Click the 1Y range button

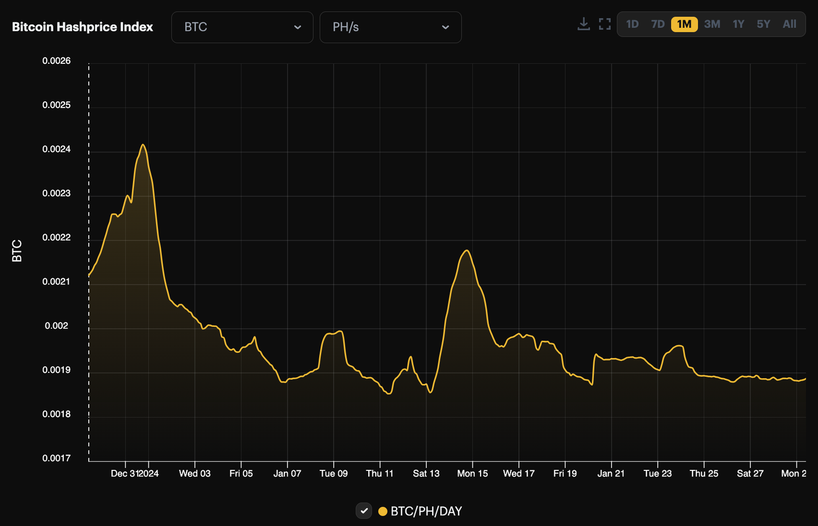(738, 24)
